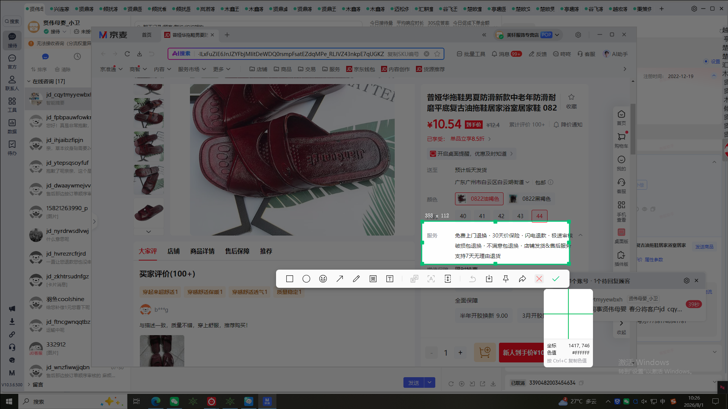This screenshot has width=728, height=409.
Task: Pin the screenshot to the screen
Action: click(506, 279)
